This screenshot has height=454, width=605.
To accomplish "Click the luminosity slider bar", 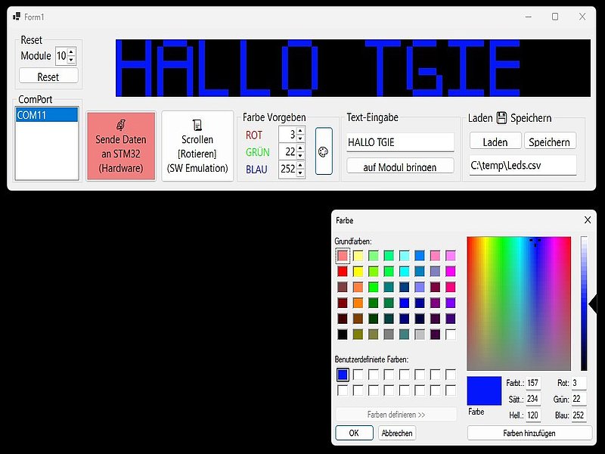I will tap(584, 303).
